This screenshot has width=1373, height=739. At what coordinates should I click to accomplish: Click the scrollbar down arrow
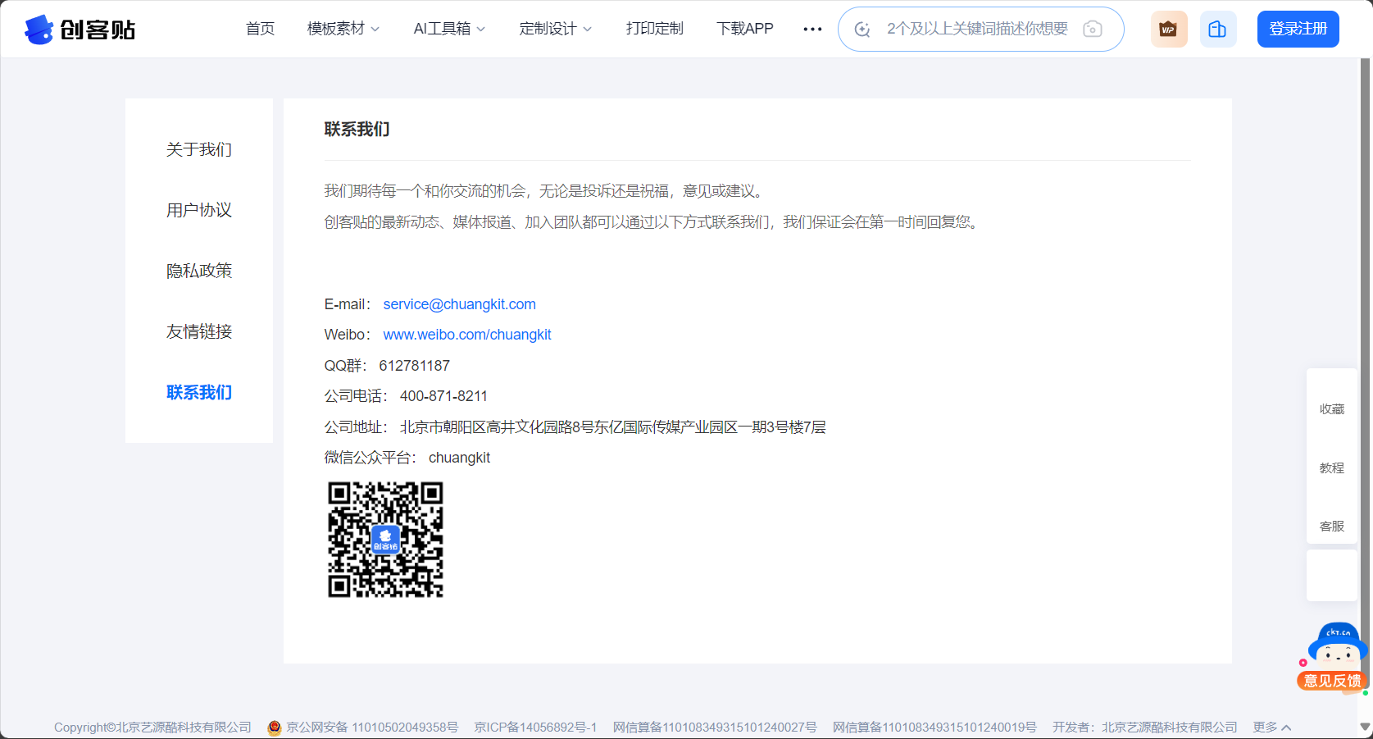point(1366,727)
